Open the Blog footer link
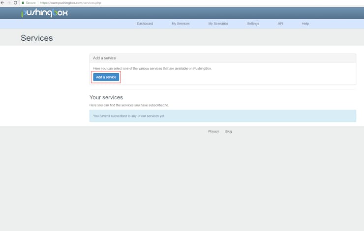Screen dimensions: 364x231 pyautogui.click(x=229, y=132)
